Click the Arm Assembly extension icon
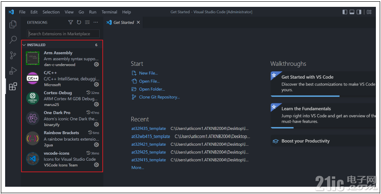Image resolution: width=381 pixels, height=194 pixels. click(x=32, y=58)
